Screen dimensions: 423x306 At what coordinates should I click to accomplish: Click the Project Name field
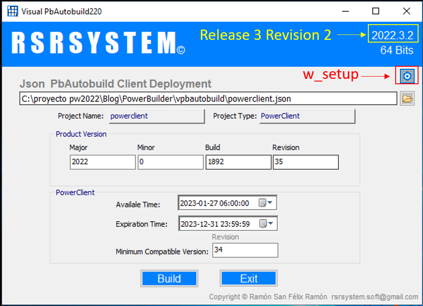coord(157,116)
